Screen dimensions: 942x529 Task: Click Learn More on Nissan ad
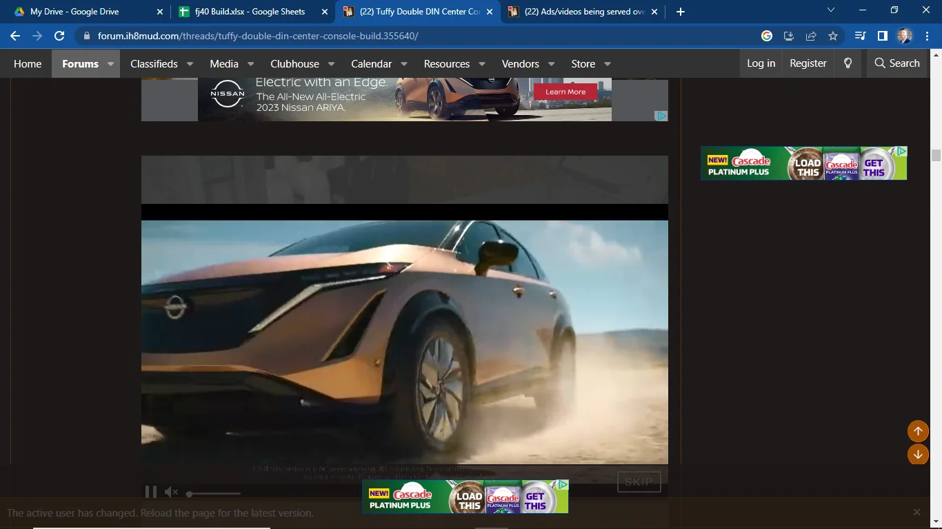[565, 92]
